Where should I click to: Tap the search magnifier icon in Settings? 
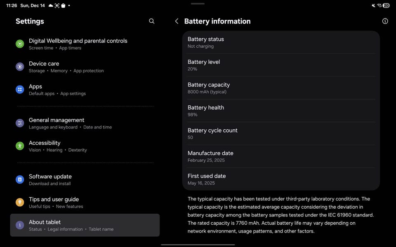pyautogui.click(x=152, y=21)
